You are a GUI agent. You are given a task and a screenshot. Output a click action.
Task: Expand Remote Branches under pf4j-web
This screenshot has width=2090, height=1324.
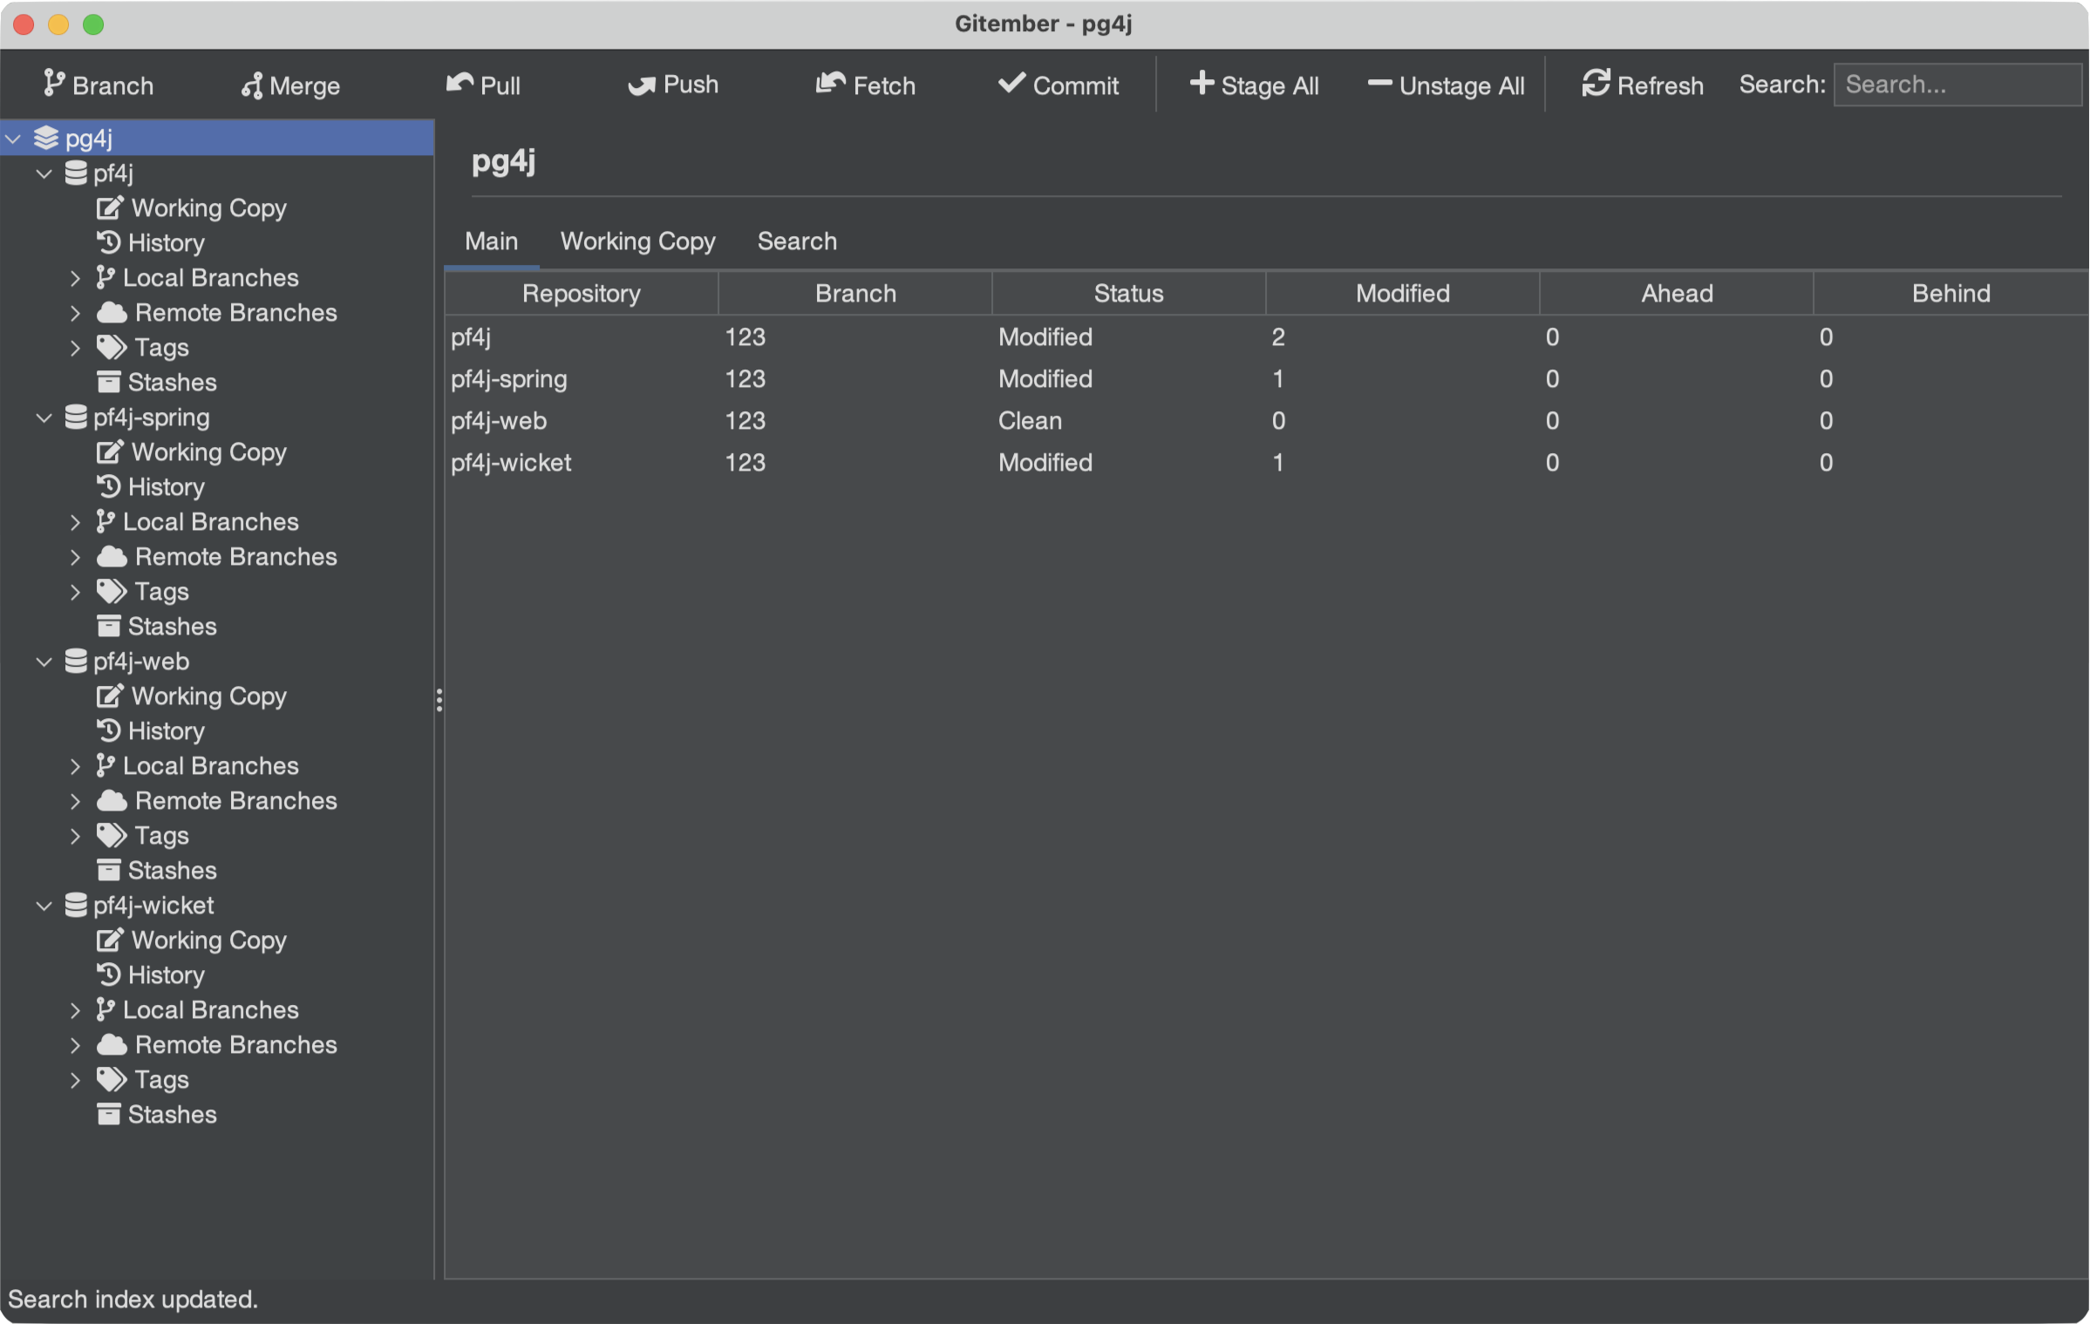75,801
